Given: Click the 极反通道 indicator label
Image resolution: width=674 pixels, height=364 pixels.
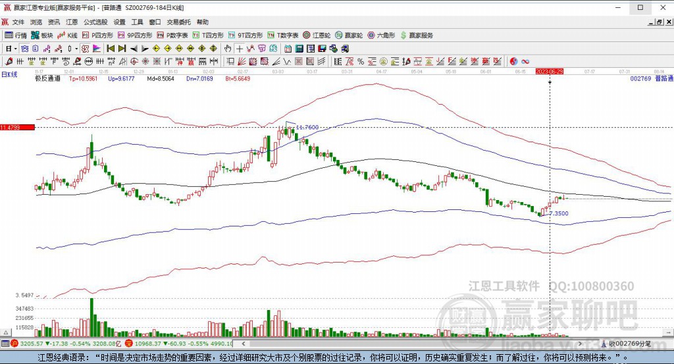Looking at the screenshot, I should pos(47,78).
